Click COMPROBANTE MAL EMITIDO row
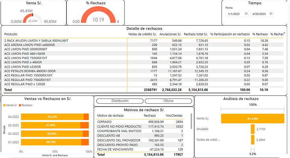290x158 pixels. click(140, 131)
